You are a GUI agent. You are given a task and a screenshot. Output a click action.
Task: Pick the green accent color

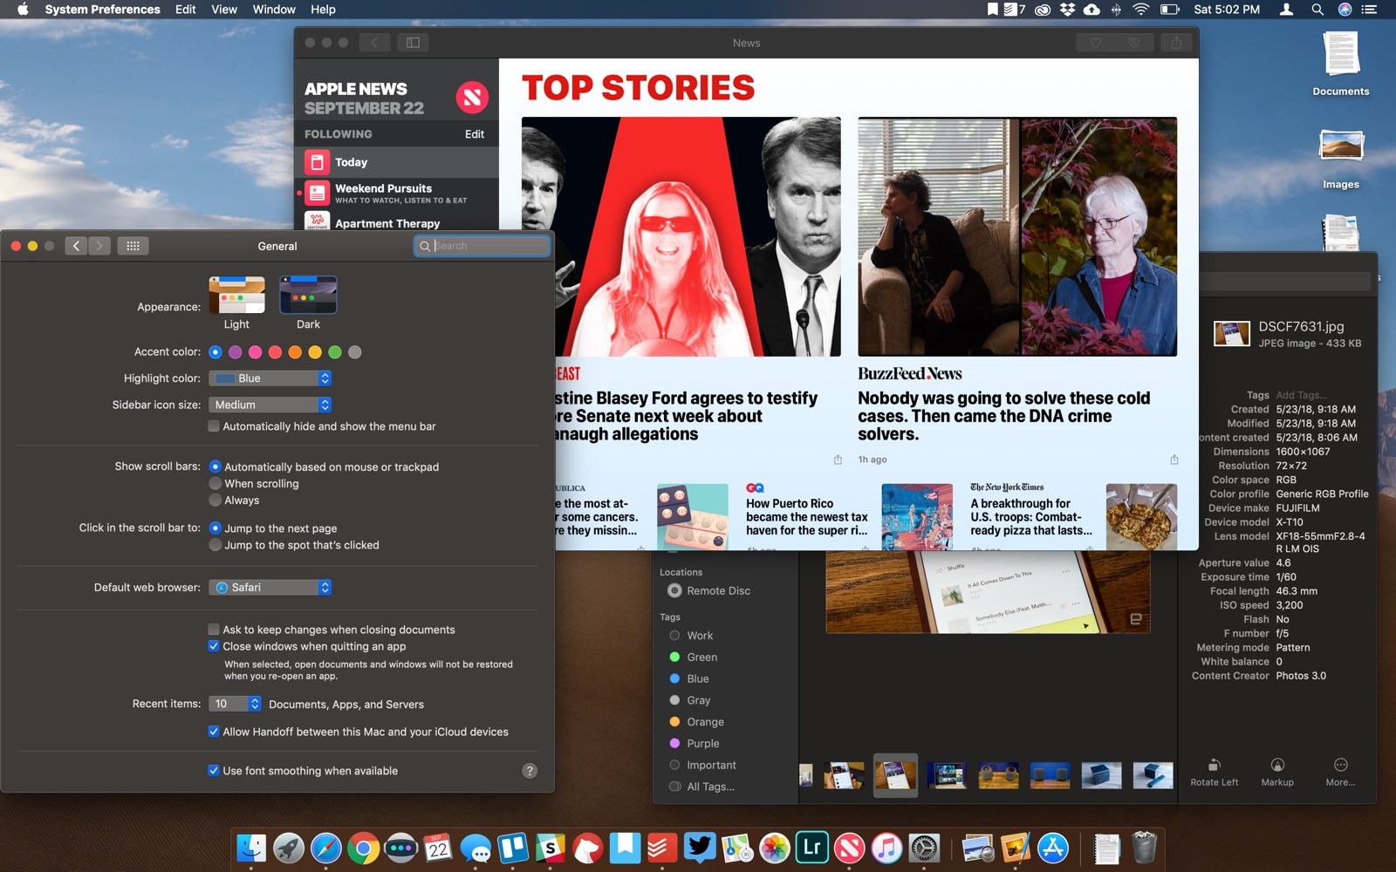(x=335, y=352)
